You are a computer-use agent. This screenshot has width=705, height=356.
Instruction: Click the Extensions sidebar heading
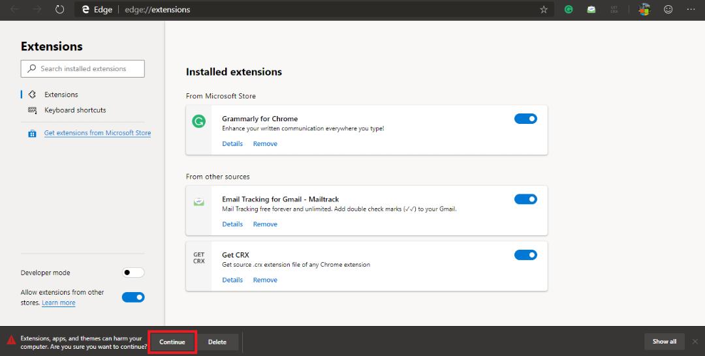52,46
